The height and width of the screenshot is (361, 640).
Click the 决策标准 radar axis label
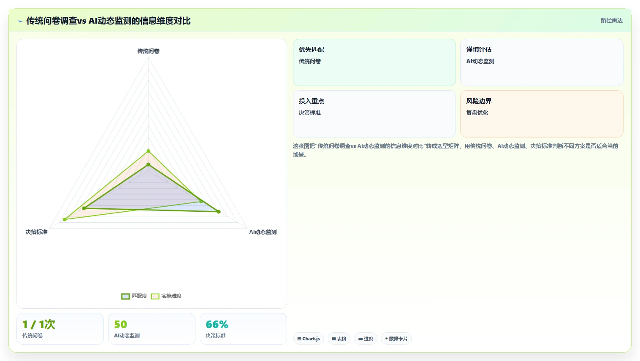click(36, 232)
